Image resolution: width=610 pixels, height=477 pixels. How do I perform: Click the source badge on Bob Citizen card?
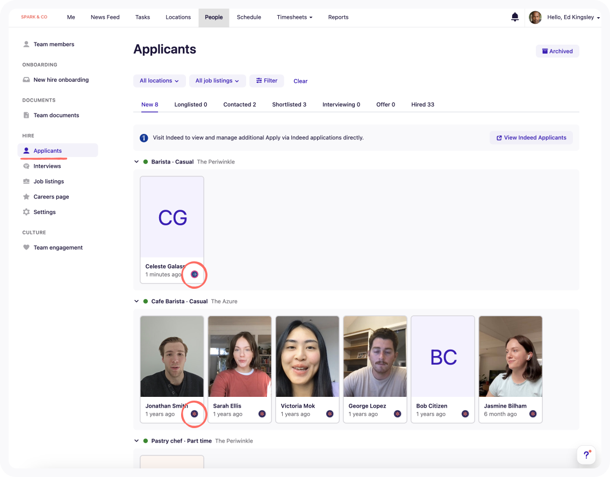pos(465,414)
